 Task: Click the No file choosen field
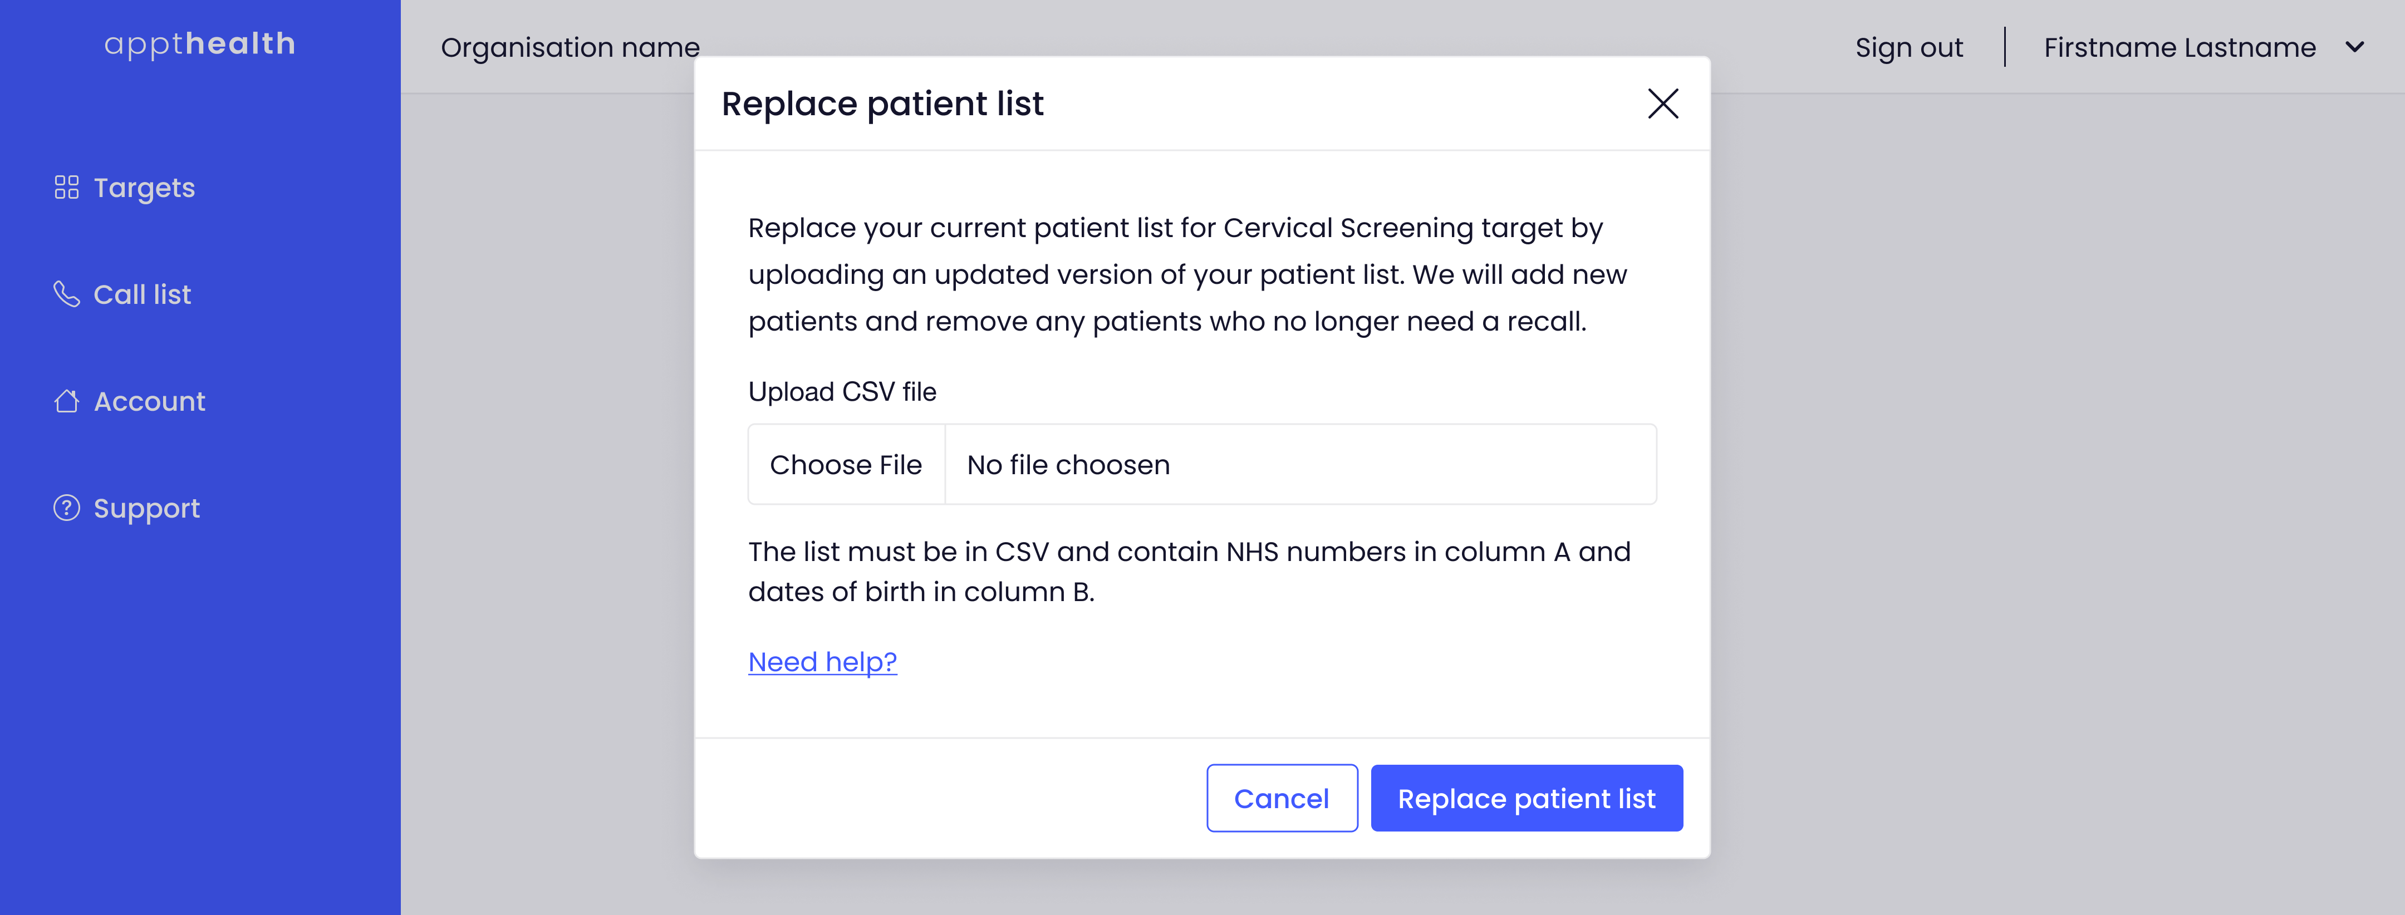1300,465
